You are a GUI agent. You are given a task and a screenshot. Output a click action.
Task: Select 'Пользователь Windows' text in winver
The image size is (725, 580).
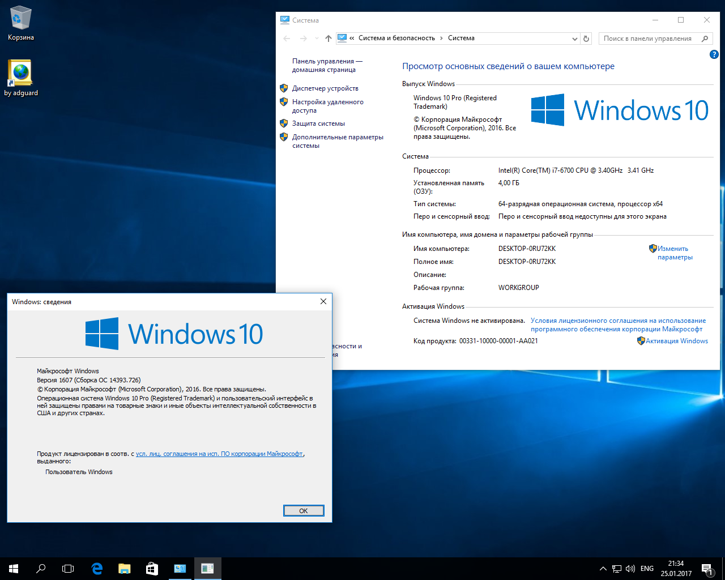79,472
